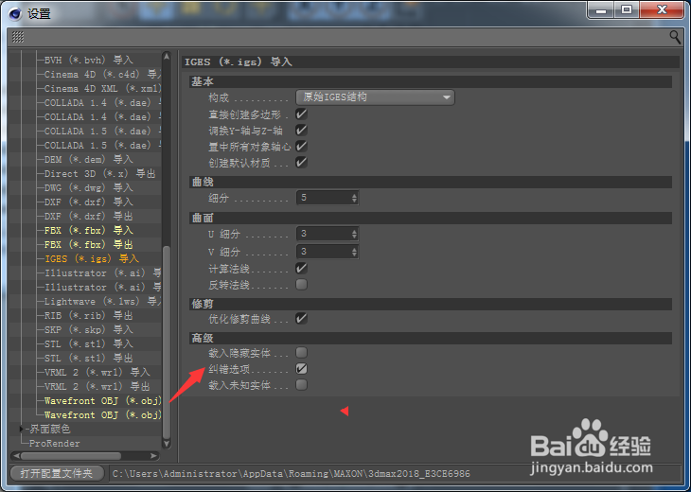The width and height of the screenshot is (691, 492).
Task: Toggle 调换Y-轴与Z-轴 checkbox
Action: 301,130
